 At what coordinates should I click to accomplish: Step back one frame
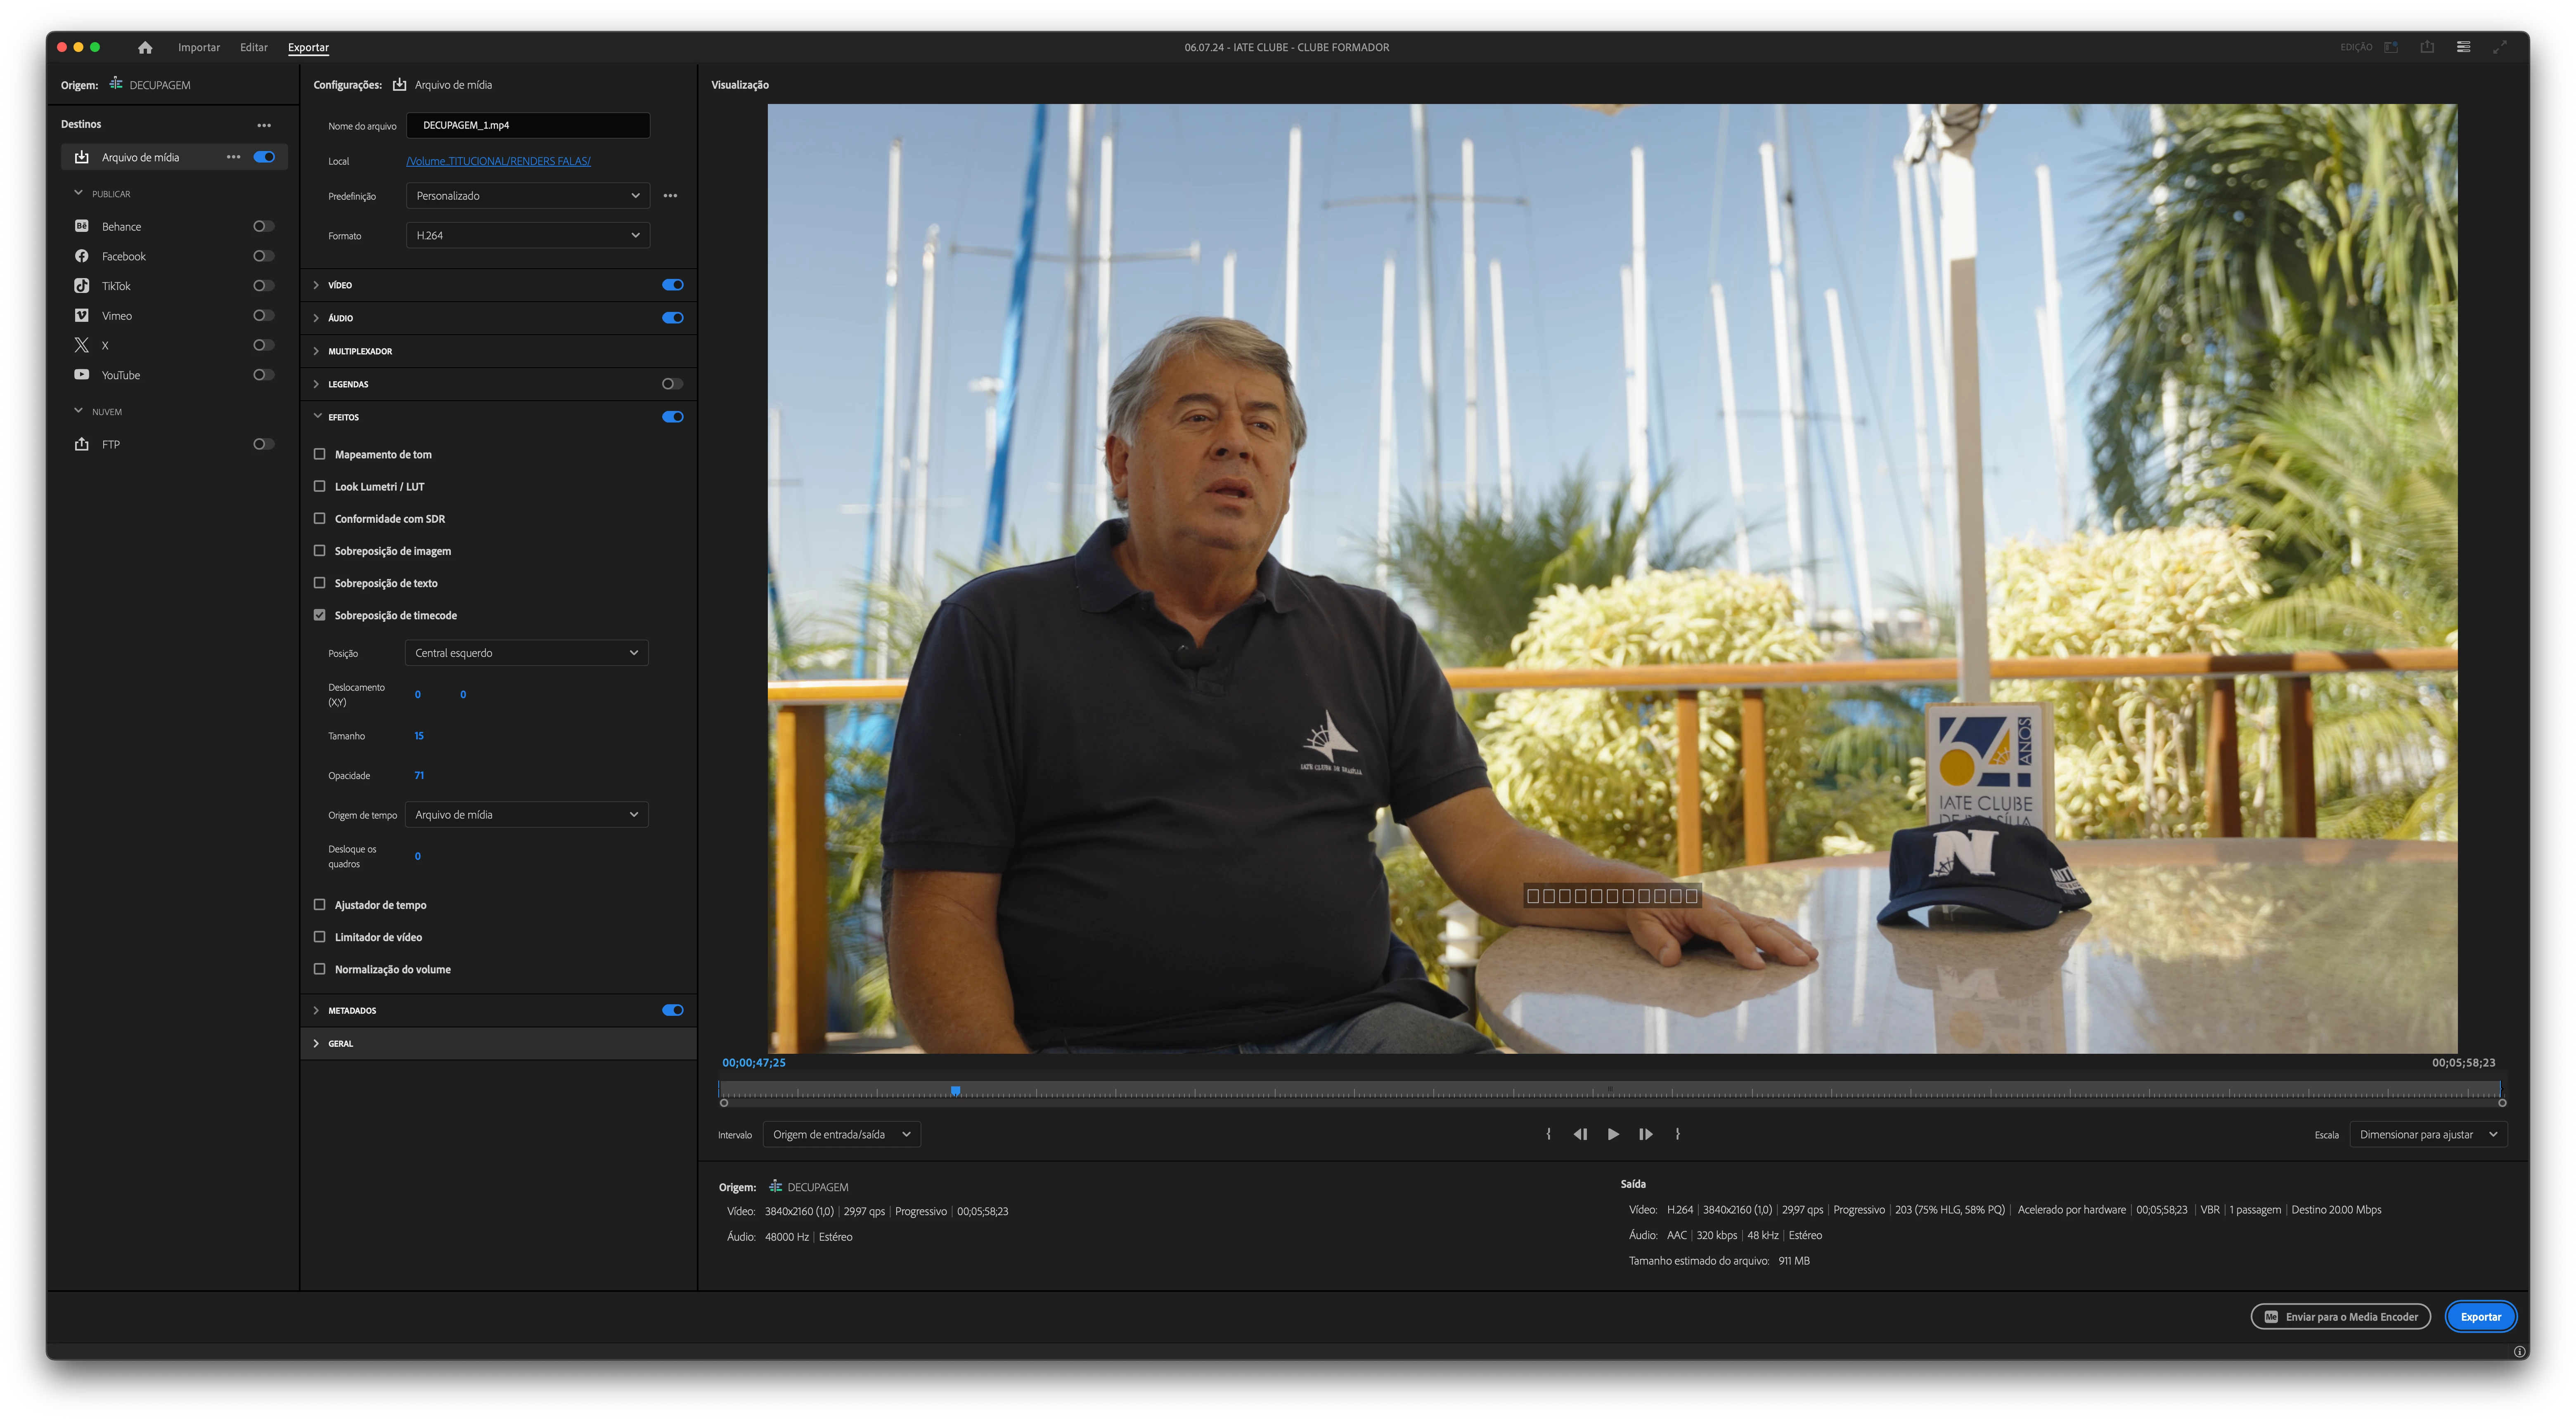[x=1580, y=1134]
